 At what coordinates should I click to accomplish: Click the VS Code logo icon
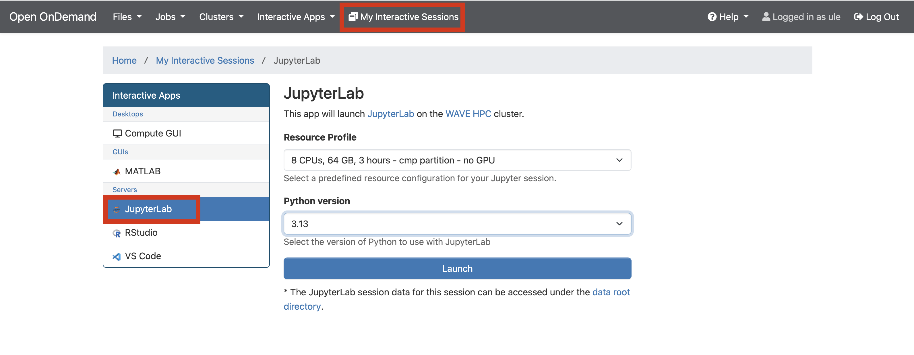116,257
